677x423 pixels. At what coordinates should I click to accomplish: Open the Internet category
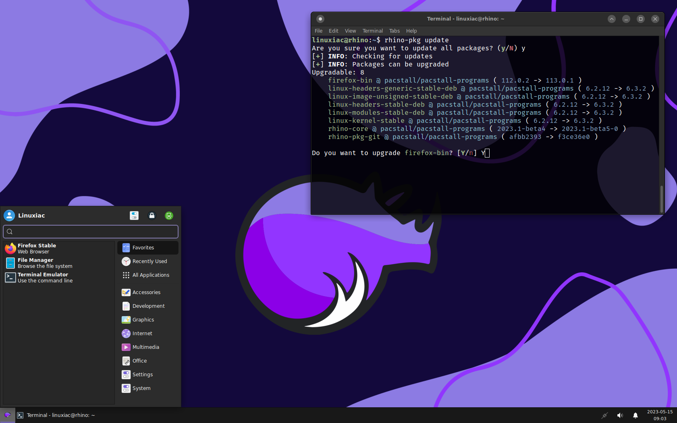click(148, 334)
